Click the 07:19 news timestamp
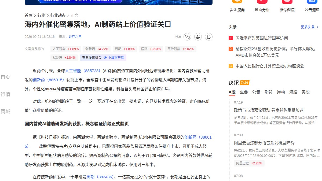Screen dimensions: 322x181 238,102
